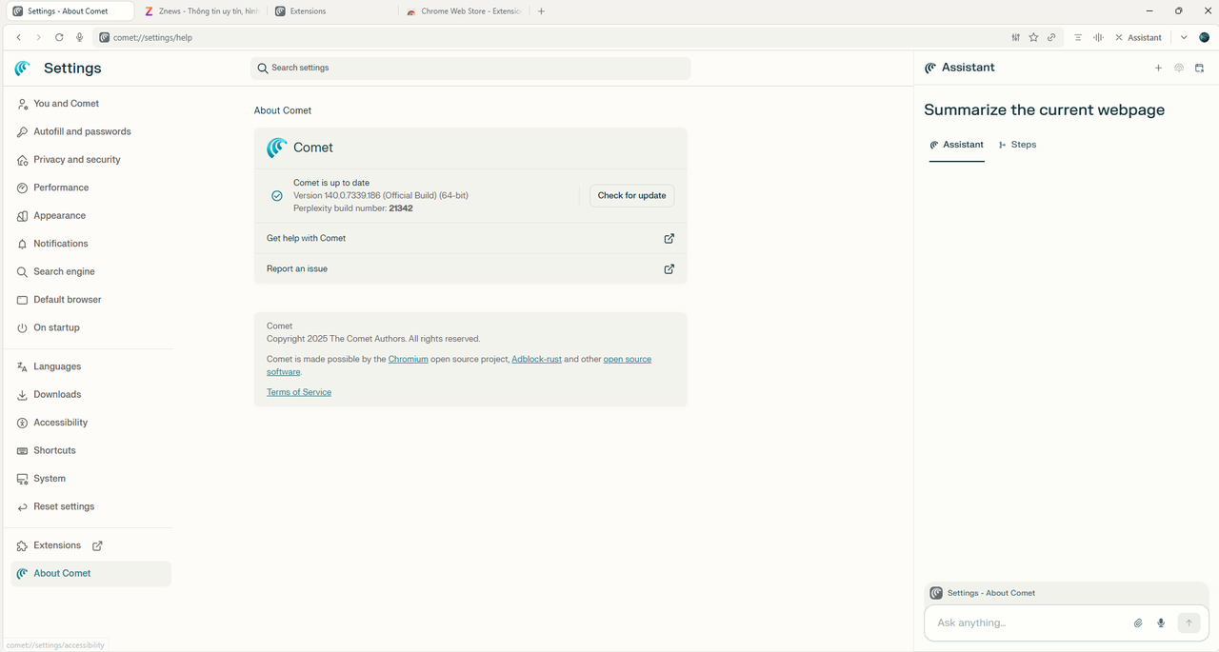The width and height of the screenshot is (1219, 652).
Task: Submit the Assistant prompt with the arrow button
Action: (1189, 622)
